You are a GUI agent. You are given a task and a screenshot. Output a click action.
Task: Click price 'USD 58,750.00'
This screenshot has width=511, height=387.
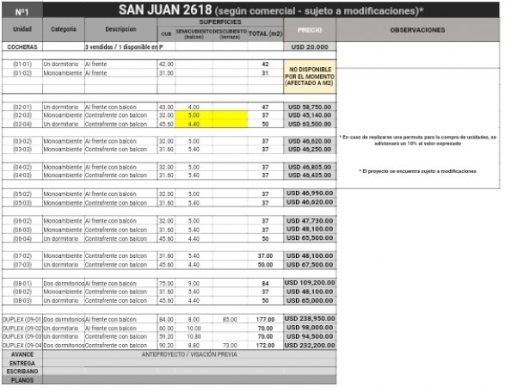tap(310, 107)
